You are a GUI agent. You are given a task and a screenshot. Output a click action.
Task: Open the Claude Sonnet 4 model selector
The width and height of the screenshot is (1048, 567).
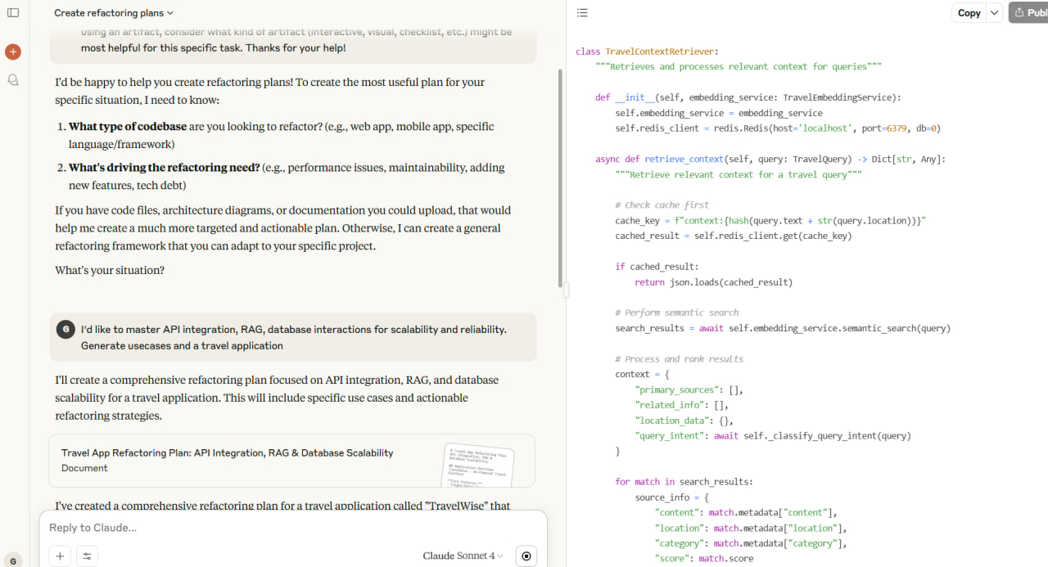pos(463,556)
